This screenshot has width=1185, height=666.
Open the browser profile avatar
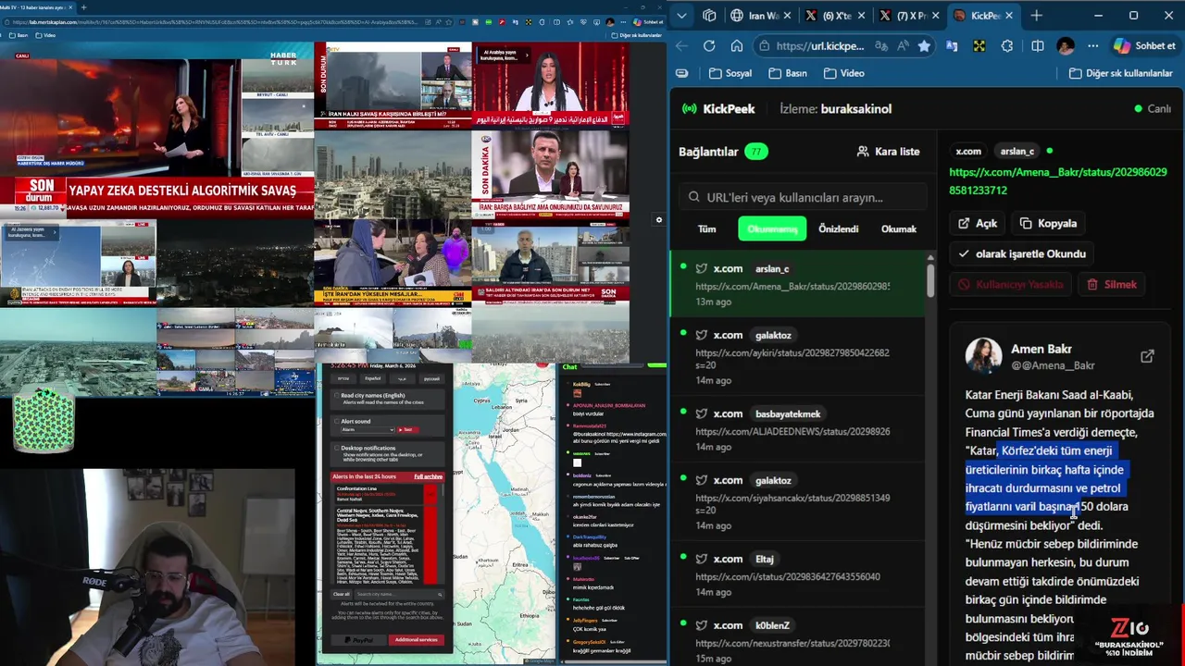(x=1066, y=45)
